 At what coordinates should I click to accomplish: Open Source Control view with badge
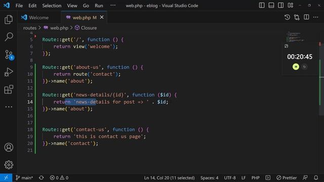pyautogui.click(x=9, y=55)
